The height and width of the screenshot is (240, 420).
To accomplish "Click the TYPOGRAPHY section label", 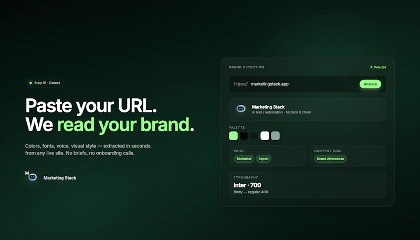I will coord(246,178).
